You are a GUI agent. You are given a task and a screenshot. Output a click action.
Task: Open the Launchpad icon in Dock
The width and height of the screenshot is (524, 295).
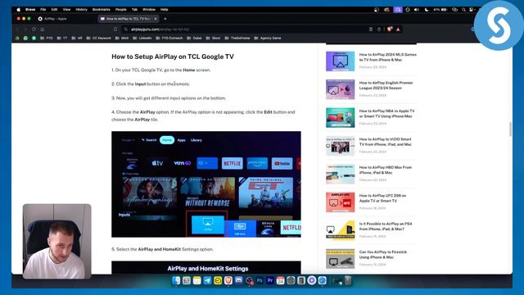pos(187,280)
